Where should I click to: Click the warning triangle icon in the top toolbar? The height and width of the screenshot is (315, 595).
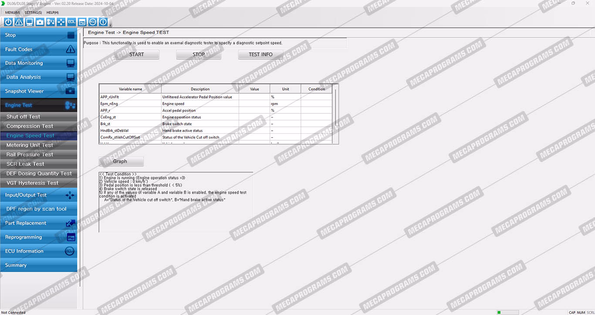pos(19,22)
